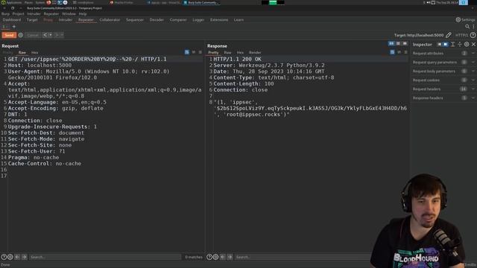Open the Intruder menu in menu bar
The height and width of the screenshot is (268, 477).
coord(34,14)
